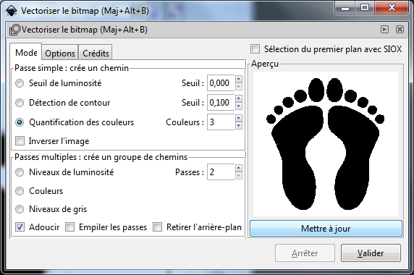Screen dimensions: 414x275
Task: Decrease contour Seuil with down arrow
Action: pyautogui.click(x=239, y=106)
